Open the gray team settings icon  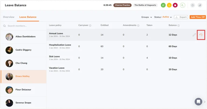[x=200, y=5]
